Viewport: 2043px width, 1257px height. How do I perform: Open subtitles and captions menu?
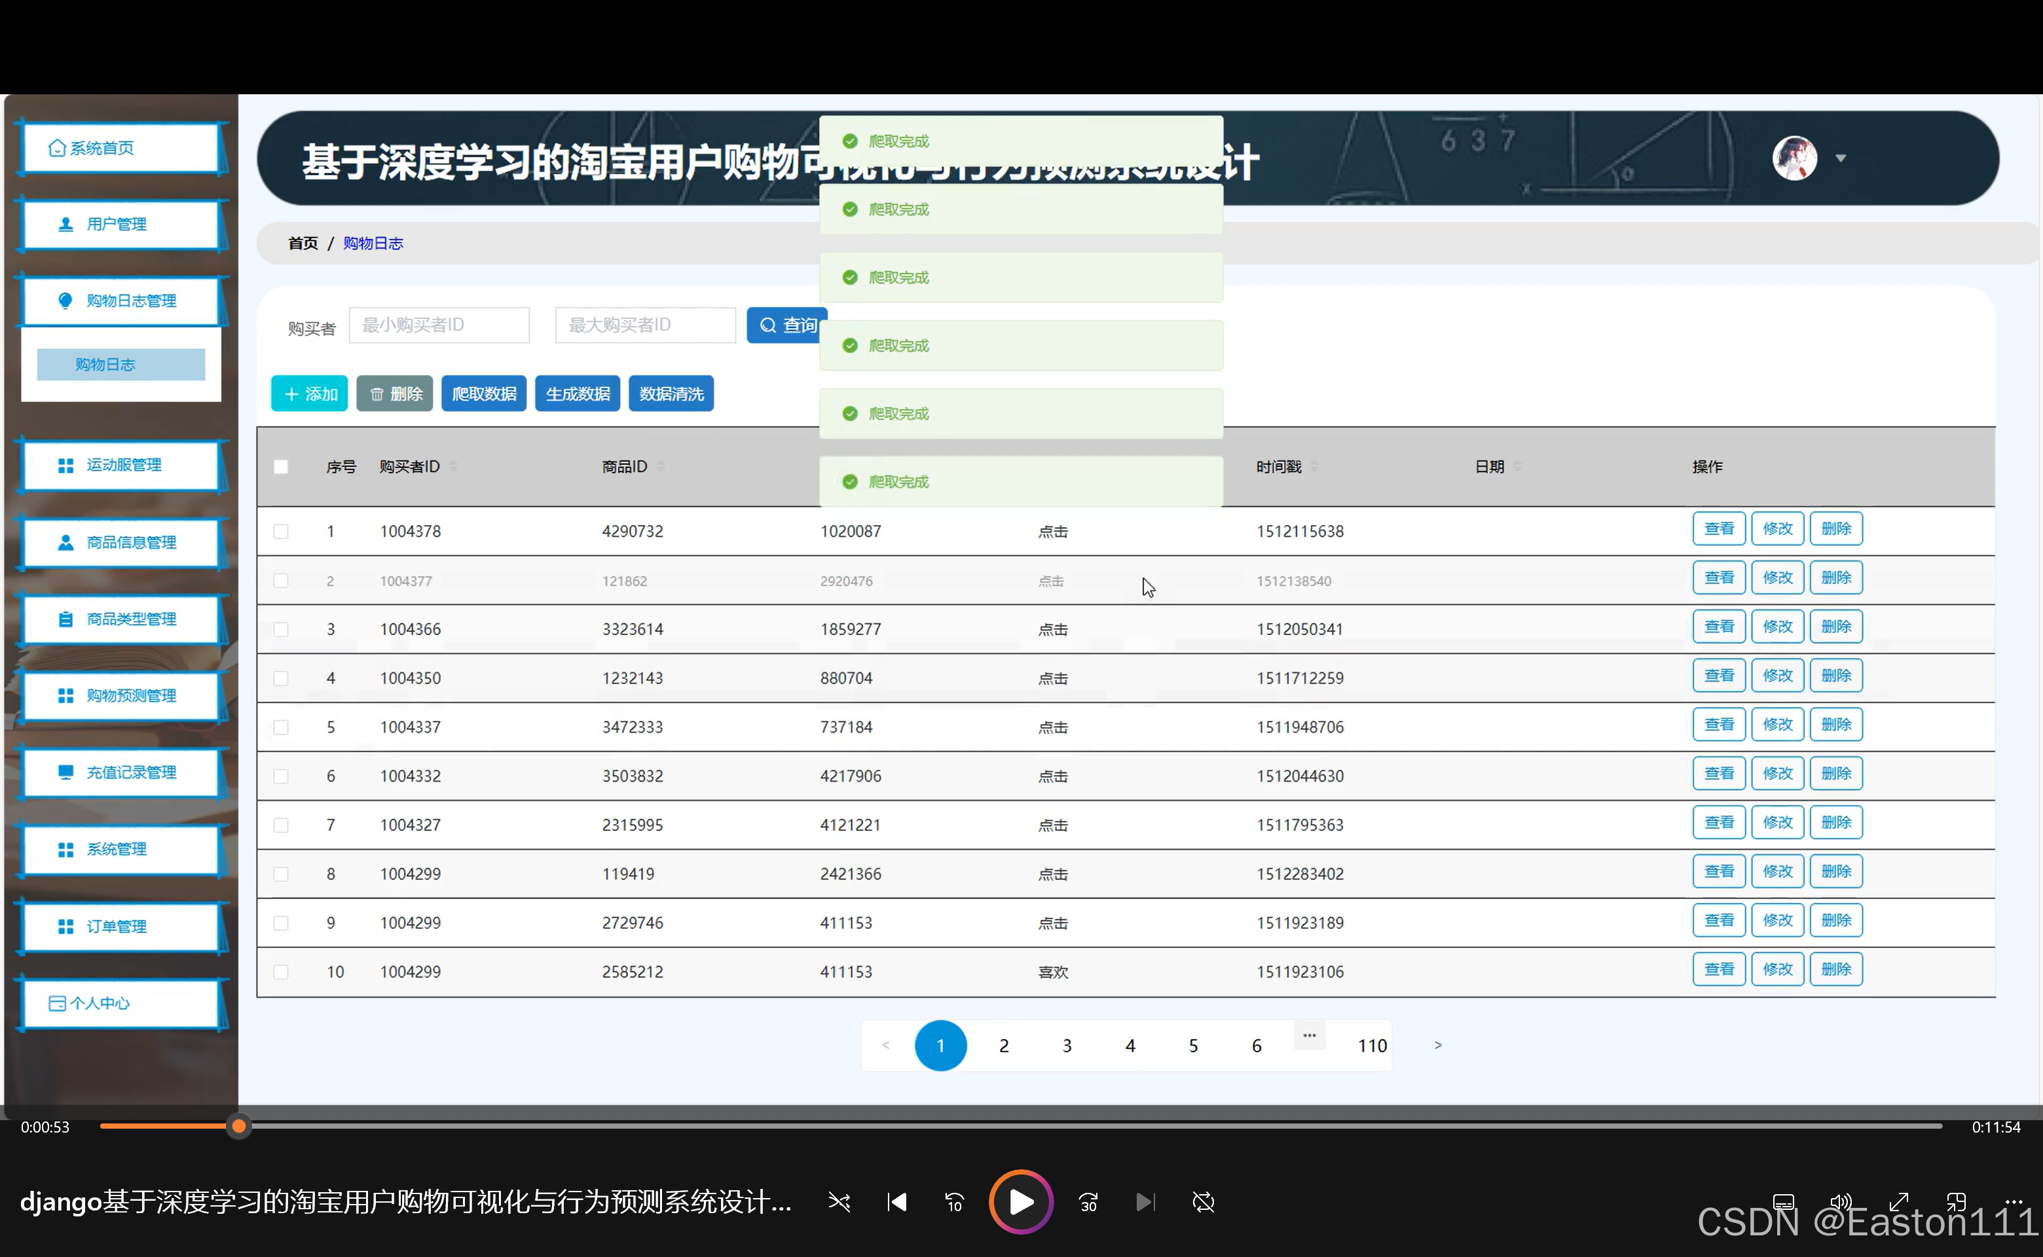tap(1783, 1202)
